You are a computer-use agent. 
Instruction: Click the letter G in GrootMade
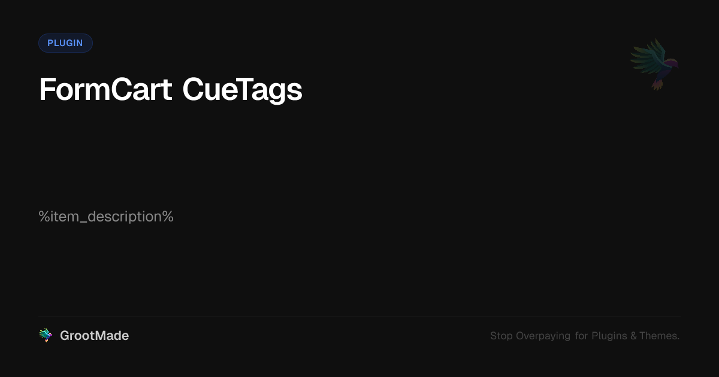click(65, 336)
